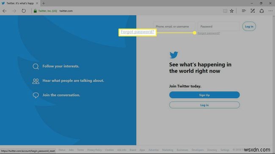Select the Twitter browser tab
Screen dimensions: 275x154
(x=20, y=3)
